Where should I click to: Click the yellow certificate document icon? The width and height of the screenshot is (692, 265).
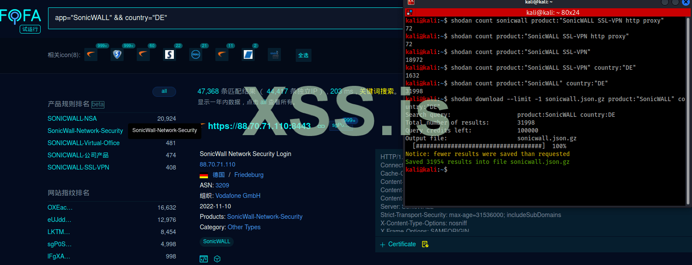point(425,244)
